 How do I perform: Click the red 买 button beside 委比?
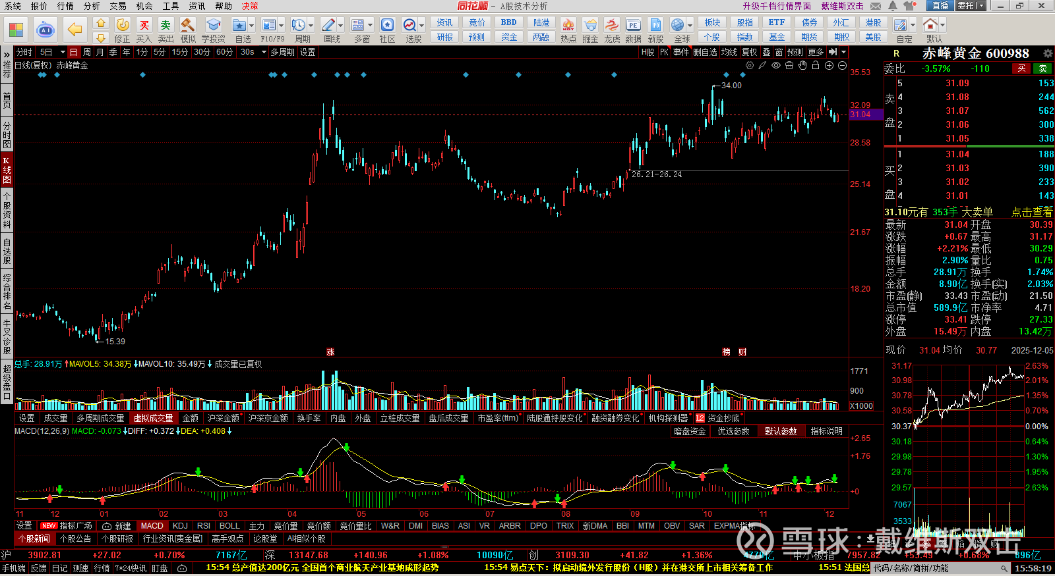[x=1022, y=68]
